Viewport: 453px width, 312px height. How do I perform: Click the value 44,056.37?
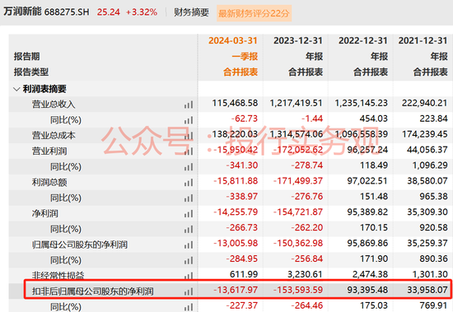[427, 150]
